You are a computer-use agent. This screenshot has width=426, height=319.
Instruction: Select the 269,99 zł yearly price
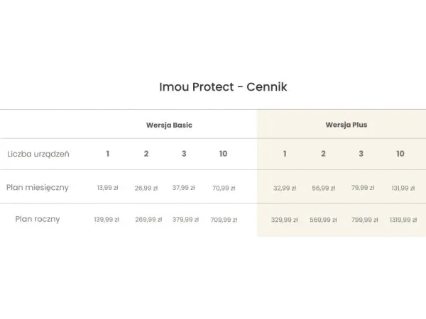click(x=148, y=220)
